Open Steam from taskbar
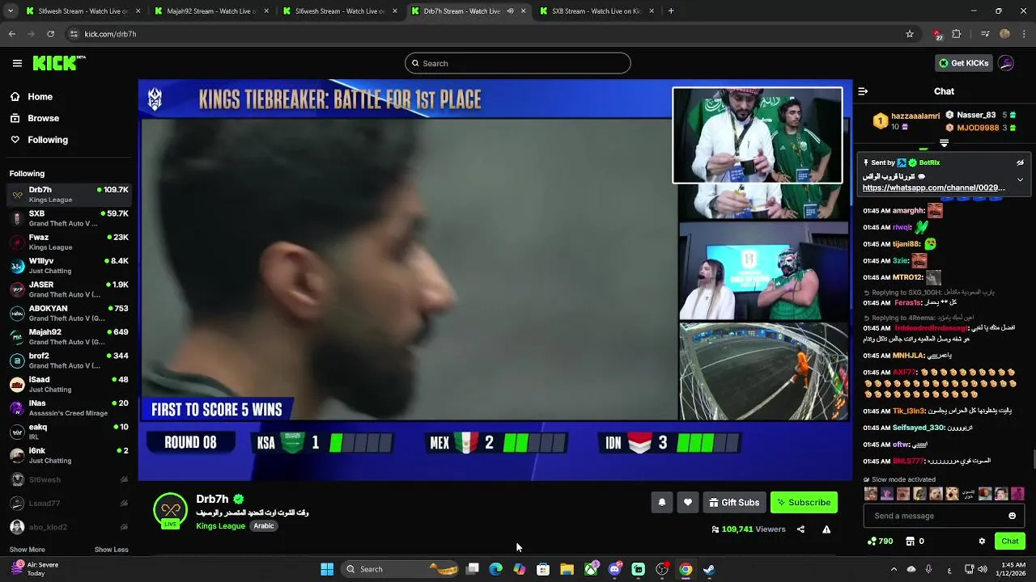This screenshot has width=1036, height=582. pyautogui.click(x=709, y=569)
